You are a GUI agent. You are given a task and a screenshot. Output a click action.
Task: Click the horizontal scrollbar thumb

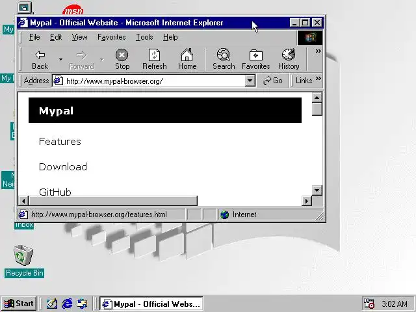click(x=113, y=201)
